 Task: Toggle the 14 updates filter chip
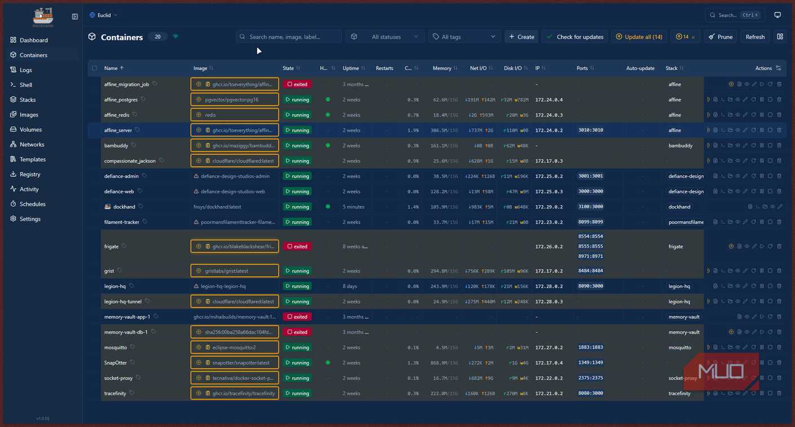click(685, 37)
